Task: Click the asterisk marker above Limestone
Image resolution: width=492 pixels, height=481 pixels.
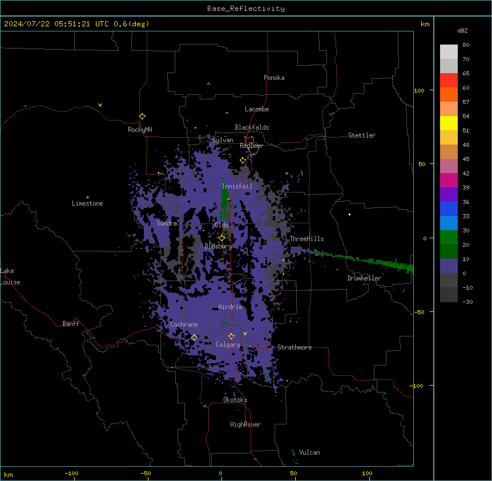Action: point(87,198)
